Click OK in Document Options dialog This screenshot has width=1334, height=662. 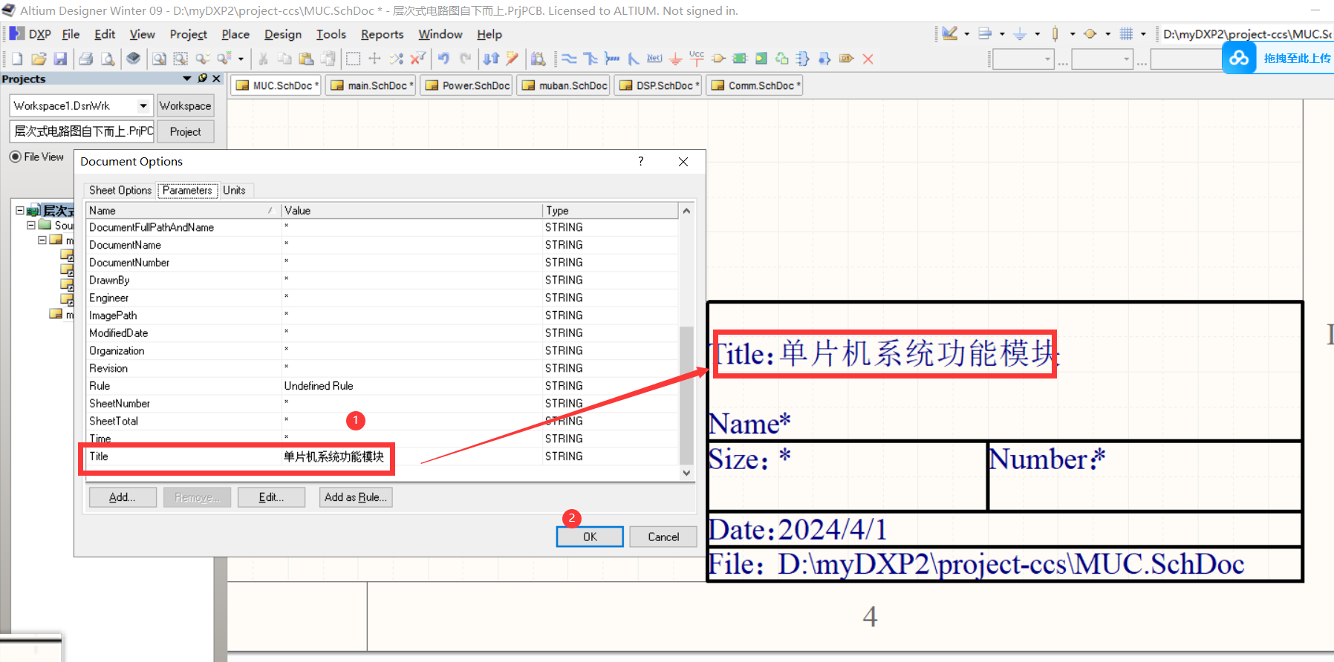point(590,537)
